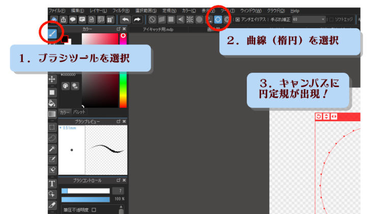Redo the last action
The height and width of the screenshot is (214, 374).
[x=137, y=19]
